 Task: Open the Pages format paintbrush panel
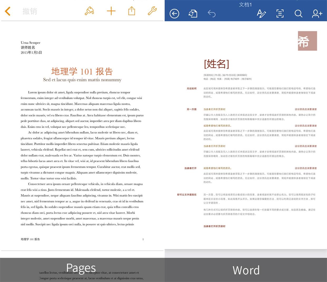click(x=89, y=11)
